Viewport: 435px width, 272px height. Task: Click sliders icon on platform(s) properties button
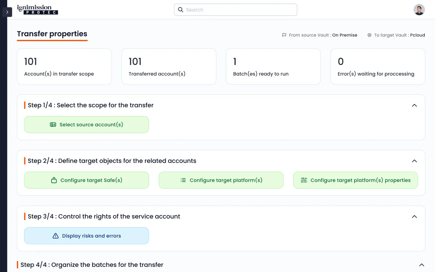tap(304, 180)
